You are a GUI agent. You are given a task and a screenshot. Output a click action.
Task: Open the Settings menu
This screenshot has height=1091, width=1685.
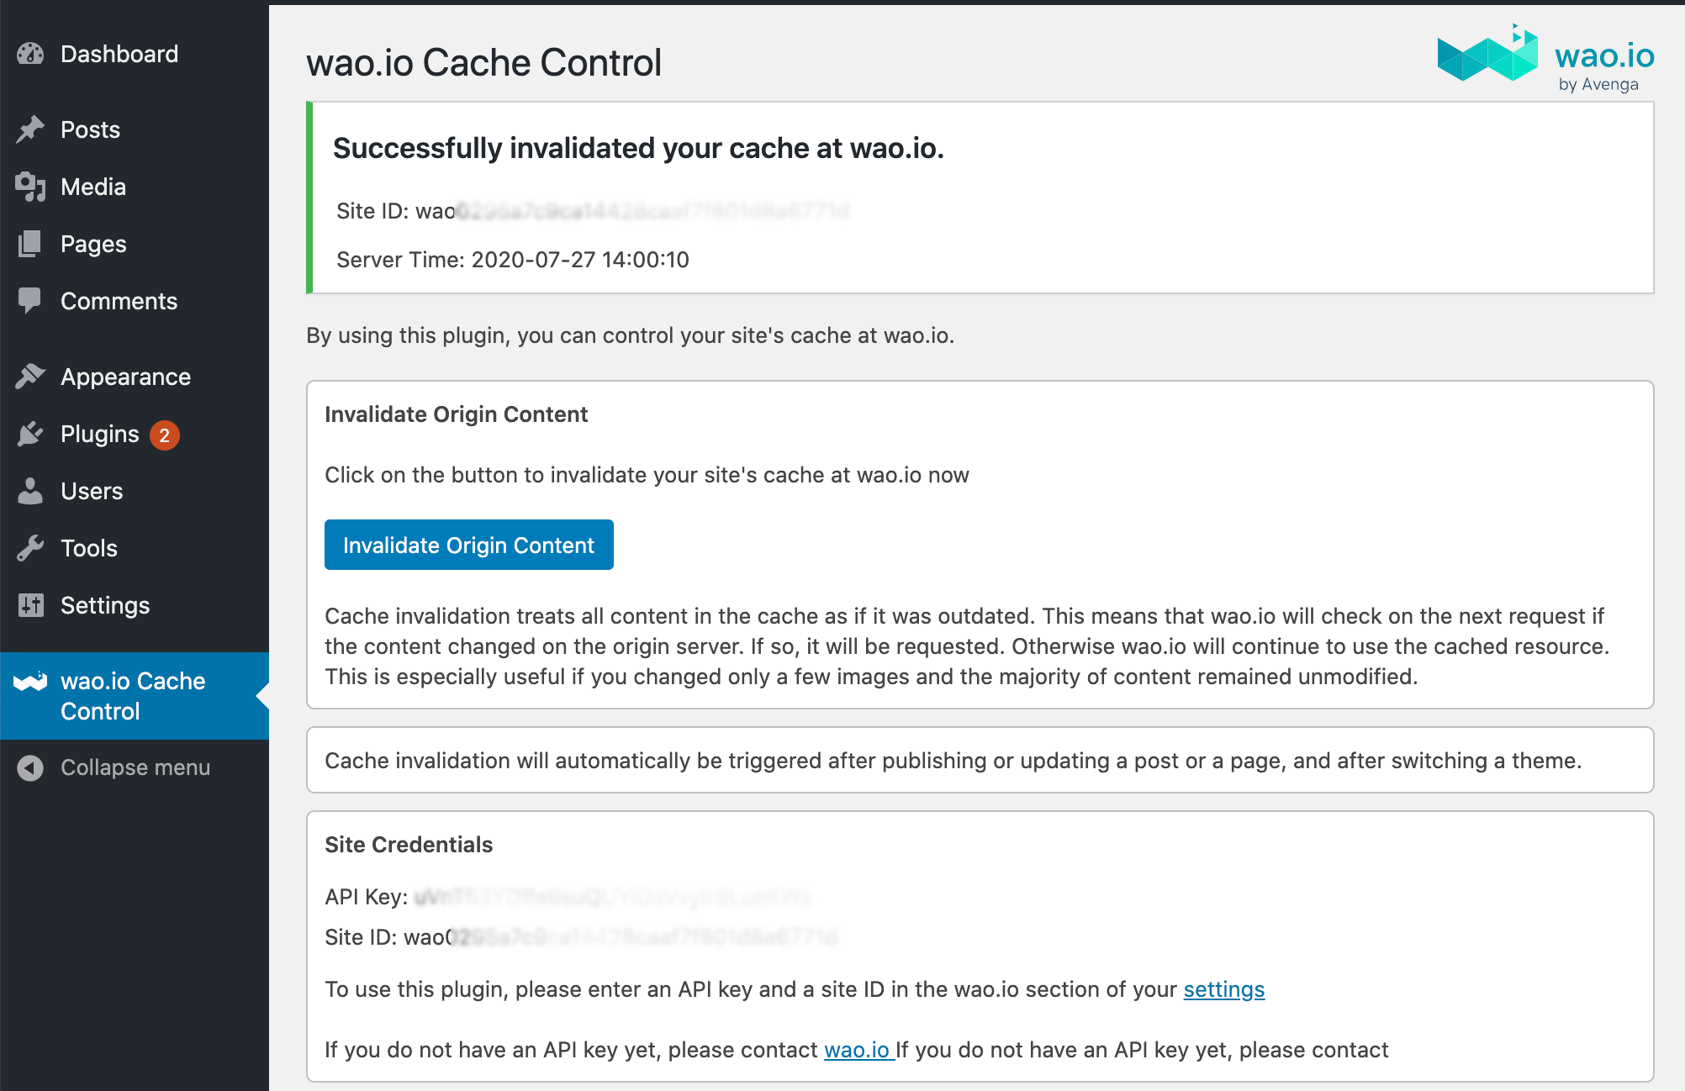point(135,605)
